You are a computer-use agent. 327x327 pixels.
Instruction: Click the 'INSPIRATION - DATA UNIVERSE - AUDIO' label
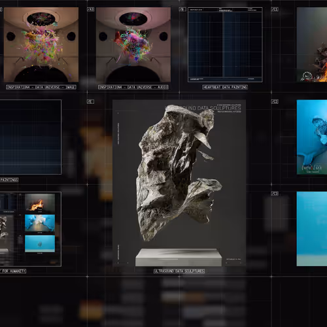pos(133,87)
